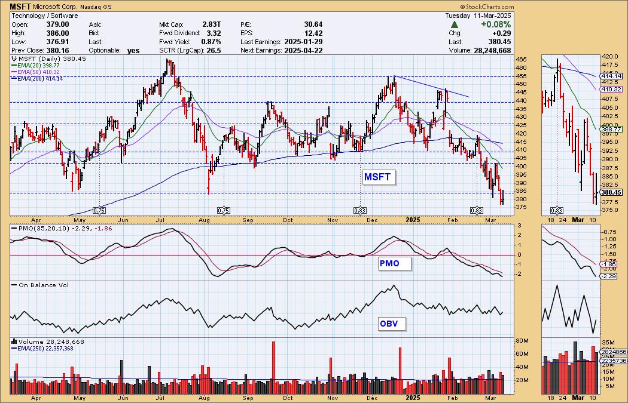Click the OBV annotation box
628x403 pixels.
pyautogui.click(x=391, y=324)
